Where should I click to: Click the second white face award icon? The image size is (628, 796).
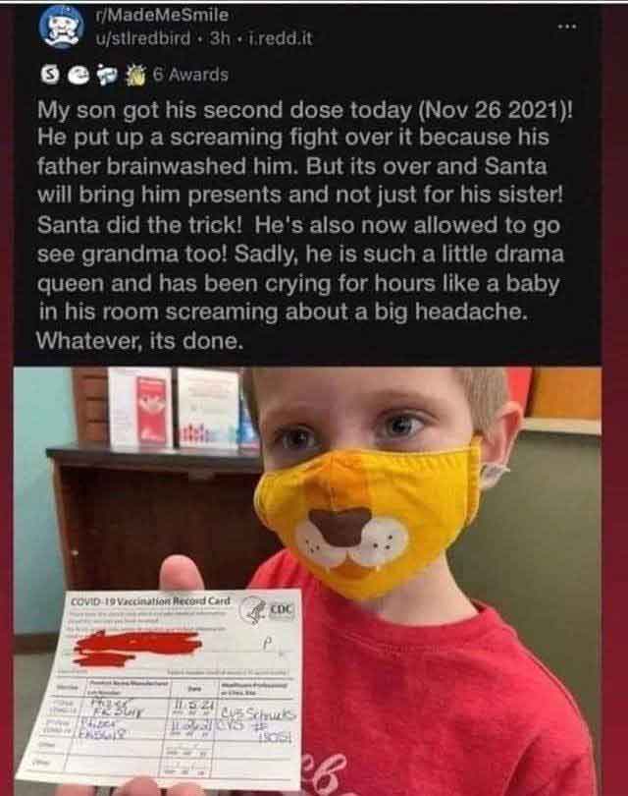point(77,76)
